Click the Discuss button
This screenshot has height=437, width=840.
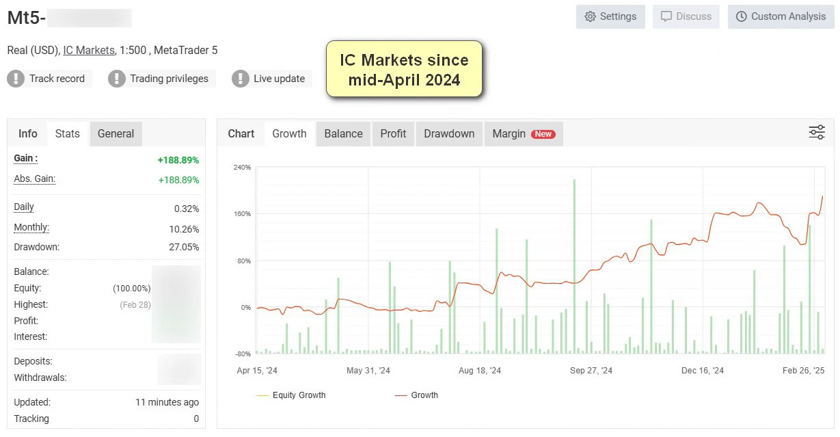pyautogui.click(x=686, y=16)
